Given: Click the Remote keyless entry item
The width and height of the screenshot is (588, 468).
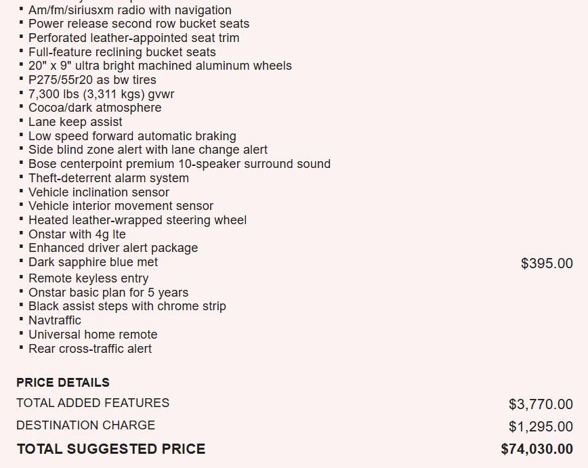Looking at the screenshot, I should (88, 278).
